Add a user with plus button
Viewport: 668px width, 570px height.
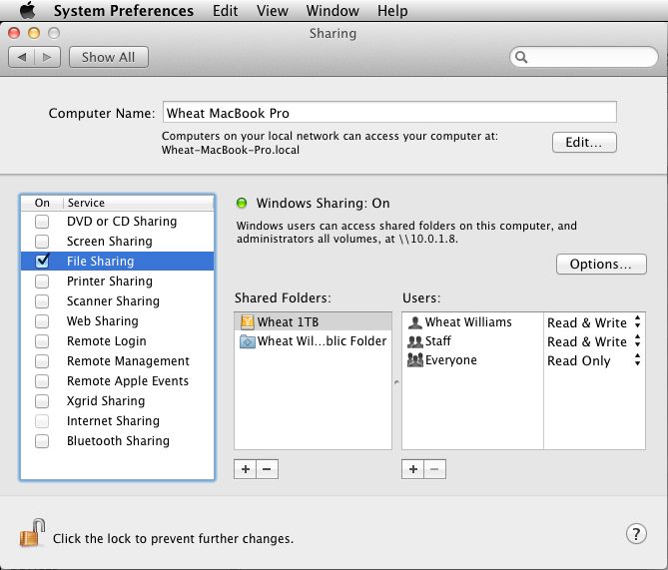click(412, 469)
